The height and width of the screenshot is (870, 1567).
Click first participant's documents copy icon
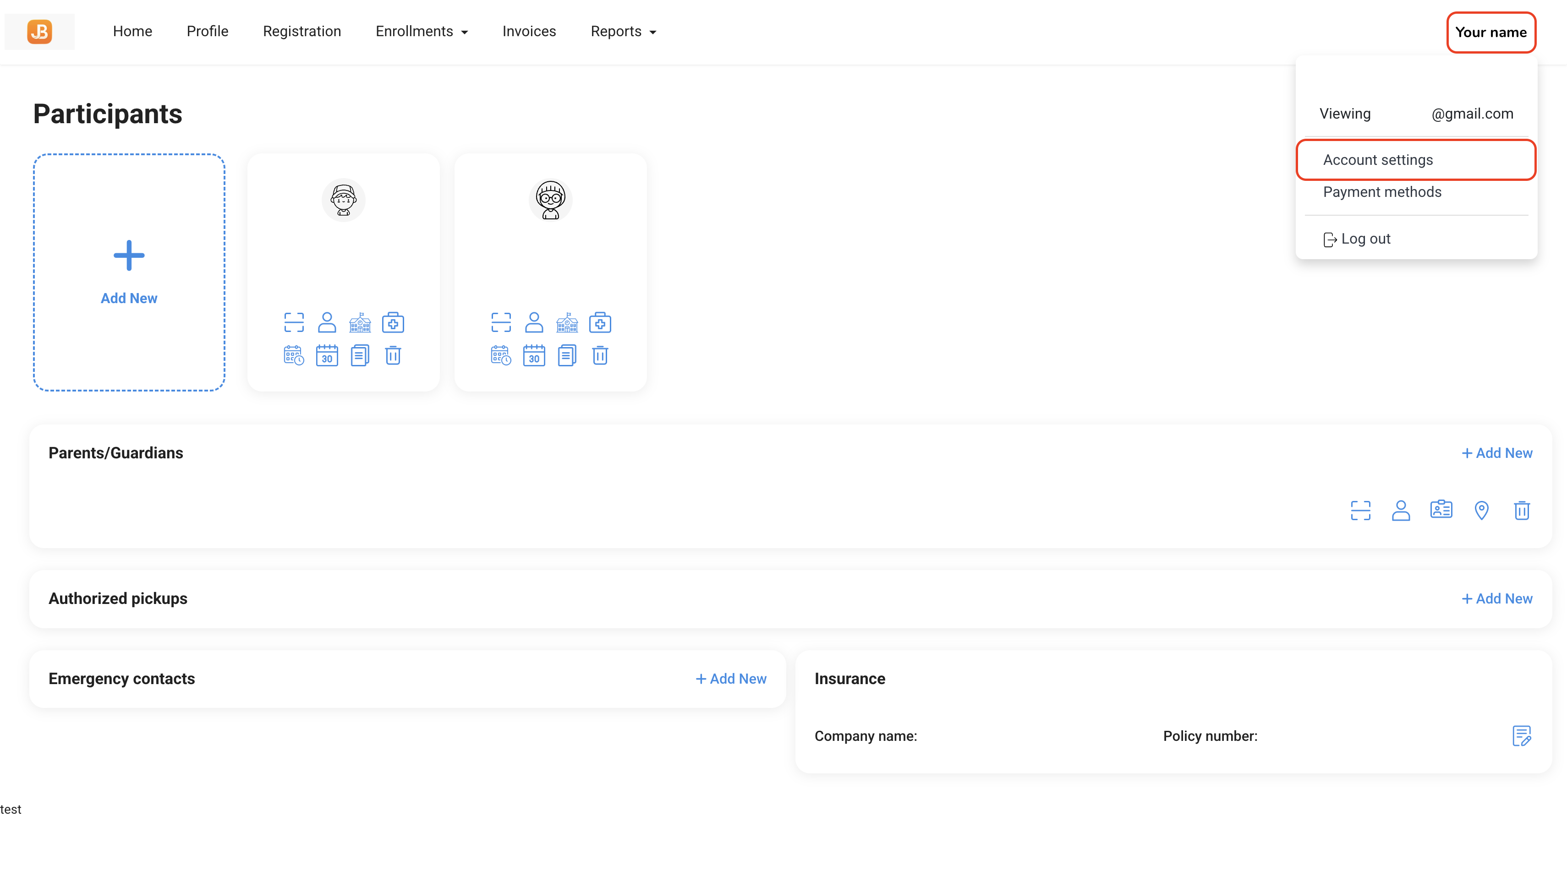click(360, 355)
